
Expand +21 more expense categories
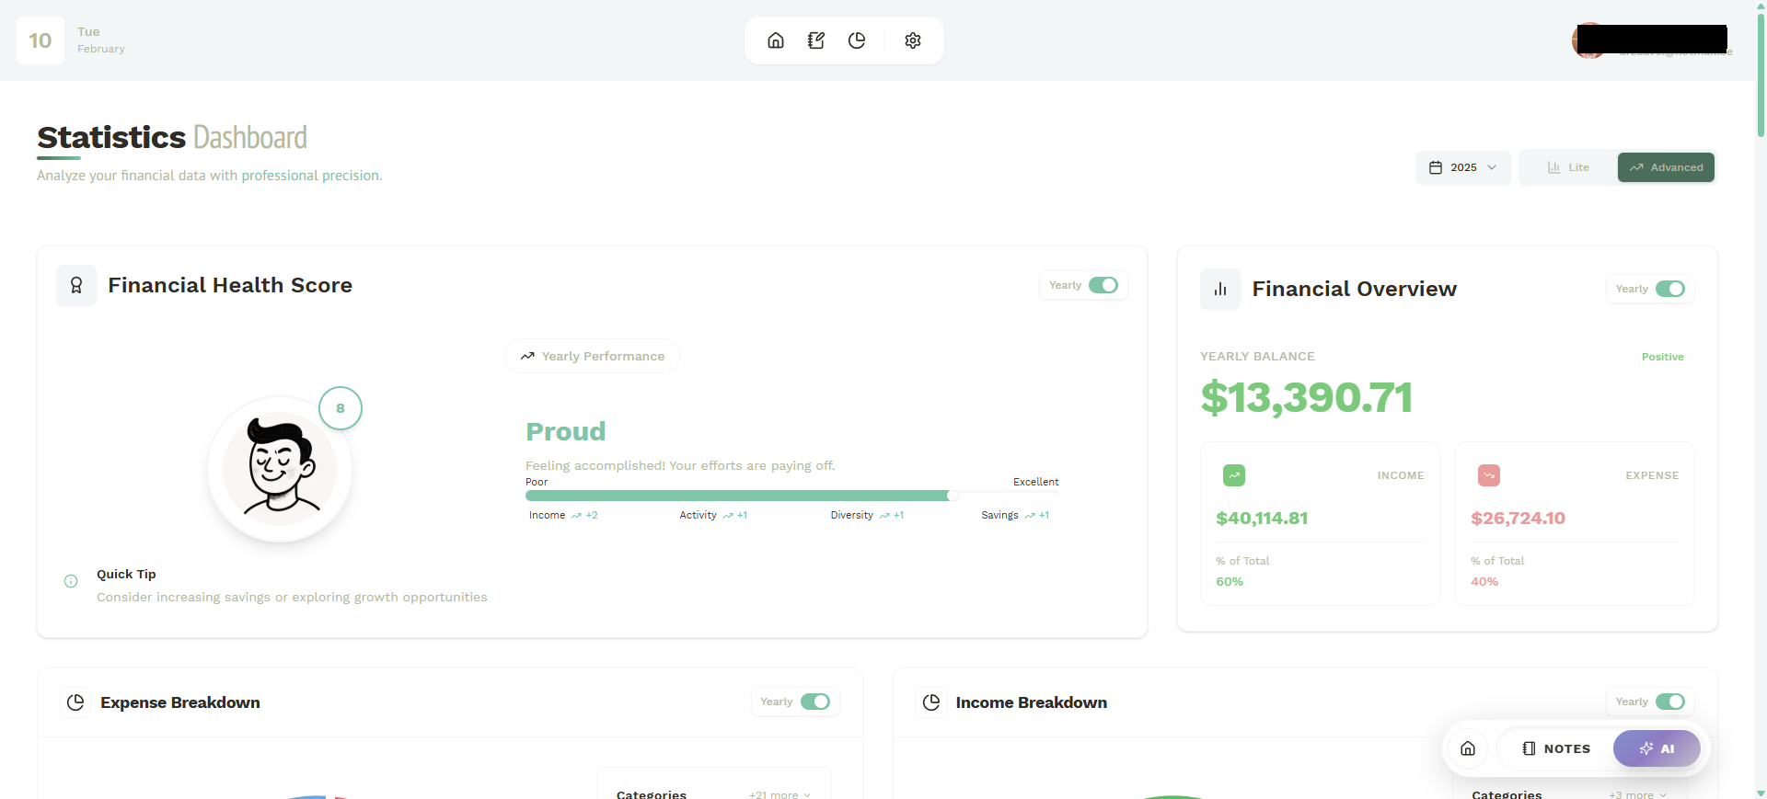point(780,793)
